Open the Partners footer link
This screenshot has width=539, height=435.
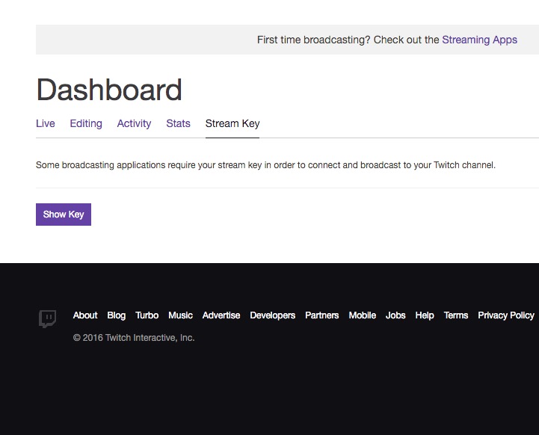coord(321,315)
